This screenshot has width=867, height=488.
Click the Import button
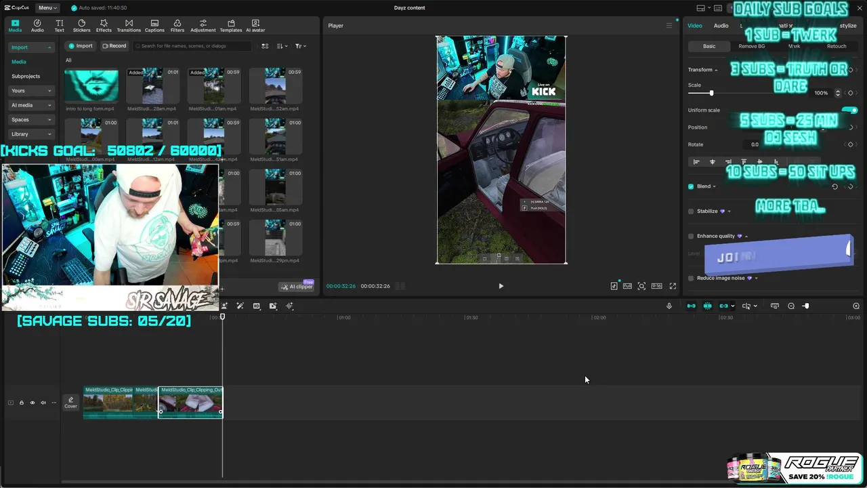click(x=80, y=46)
